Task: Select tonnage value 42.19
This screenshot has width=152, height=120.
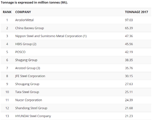Action: [x=129, y=52]
